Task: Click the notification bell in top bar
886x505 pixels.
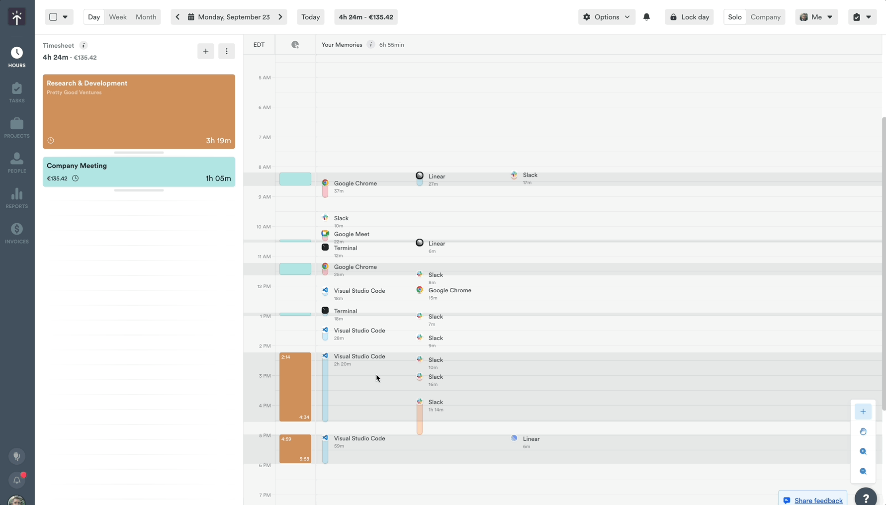Action: point(646,17)
